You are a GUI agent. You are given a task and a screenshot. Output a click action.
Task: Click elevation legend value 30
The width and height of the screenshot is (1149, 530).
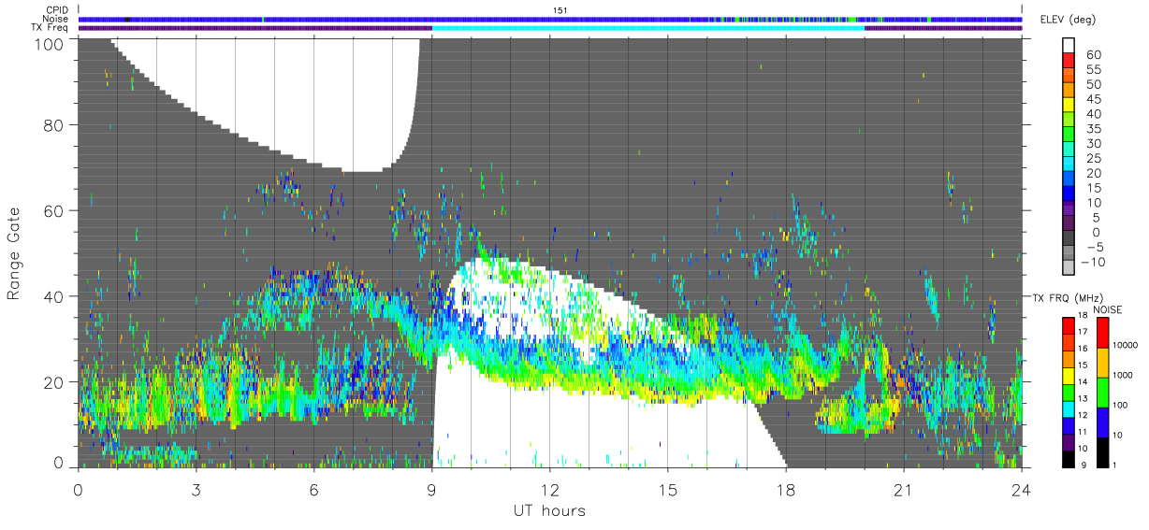pyautogui.click(x=1093, y=144)
